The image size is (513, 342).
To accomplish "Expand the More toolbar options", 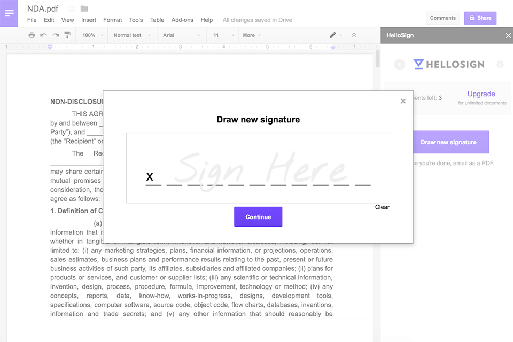I will (252, 35).
